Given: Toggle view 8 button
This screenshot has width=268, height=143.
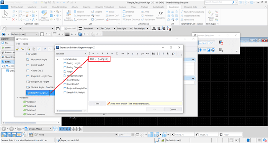Looking at the screenshot, I should (x=81, y=129).
